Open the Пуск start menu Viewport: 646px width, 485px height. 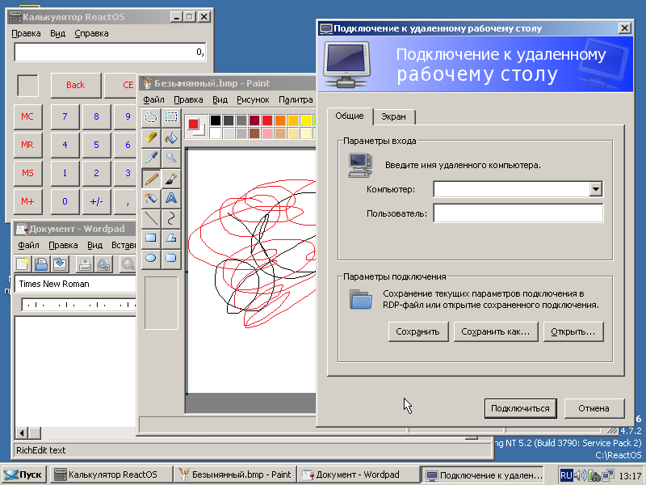tap(23, 474)
